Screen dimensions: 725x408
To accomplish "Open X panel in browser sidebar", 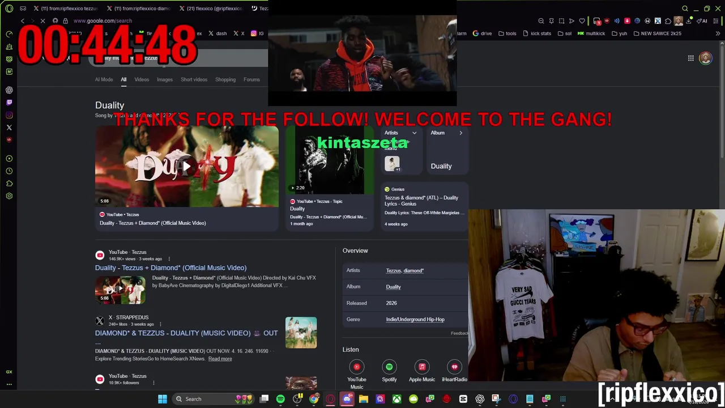I will click(9, 127).
